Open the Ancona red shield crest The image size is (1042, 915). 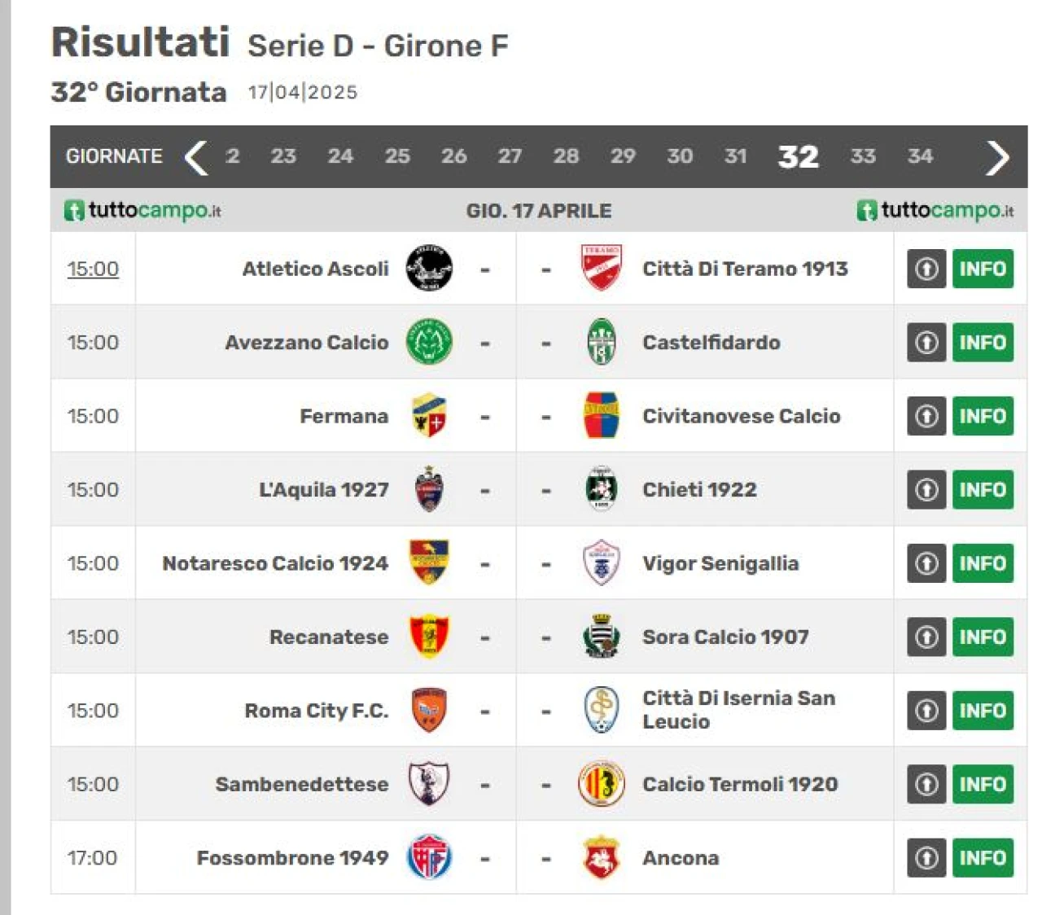[602, 857]
